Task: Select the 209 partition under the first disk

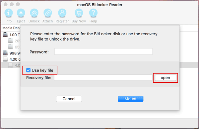Action: (14, 41)
